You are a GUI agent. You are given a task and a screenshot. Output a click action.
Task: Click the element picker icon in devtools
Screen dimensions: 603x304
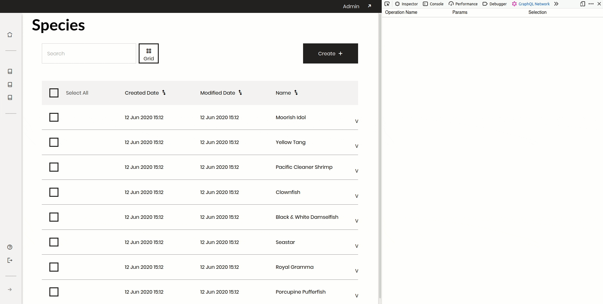[x=387, y=4]
